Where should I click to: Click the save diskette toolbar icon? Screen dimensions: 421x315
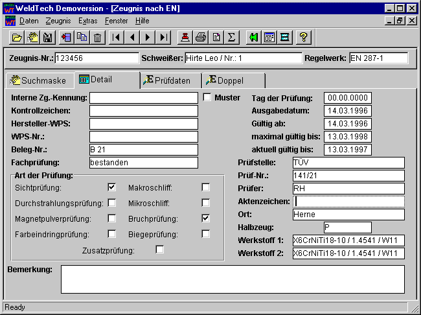point(47,37)
